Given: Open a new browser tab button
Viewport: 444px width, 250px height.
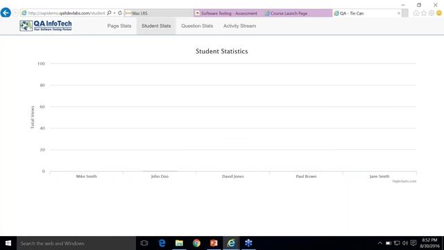Looking at the screenshot, I should (x=405, y=13).
